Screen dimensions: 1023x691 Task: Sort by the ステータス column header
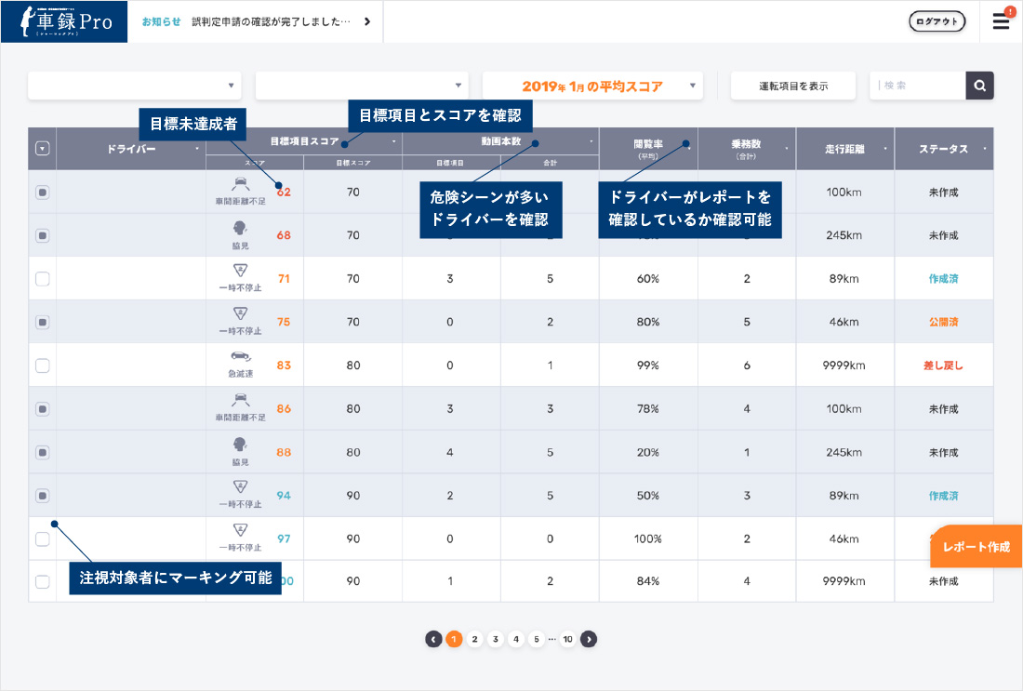coord(943,149)
